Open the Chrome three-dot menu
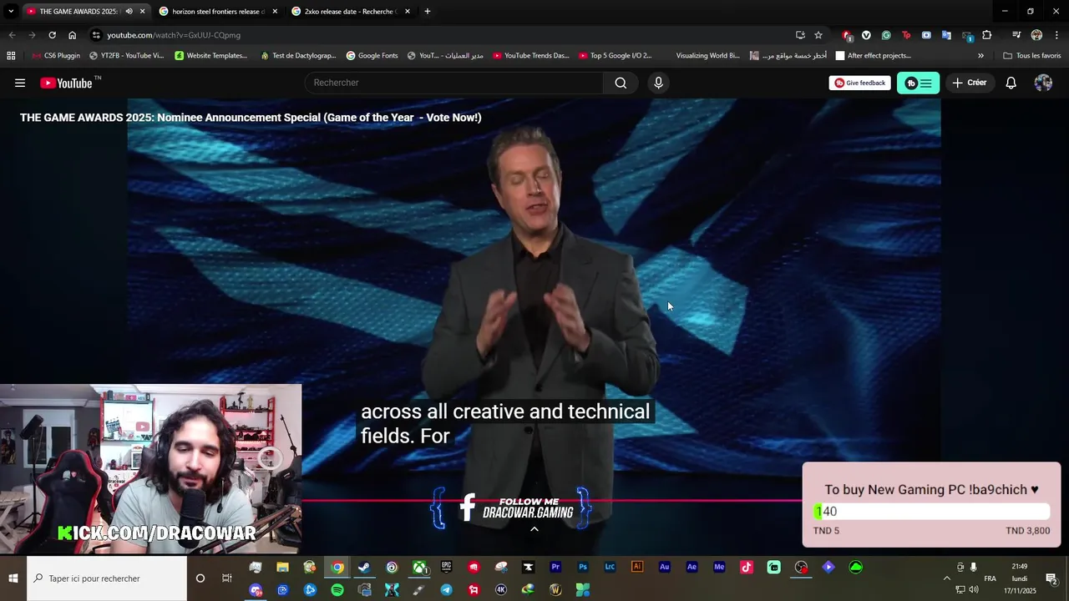The width and height of the screenshot is (1069, 601). point(1056,35)
